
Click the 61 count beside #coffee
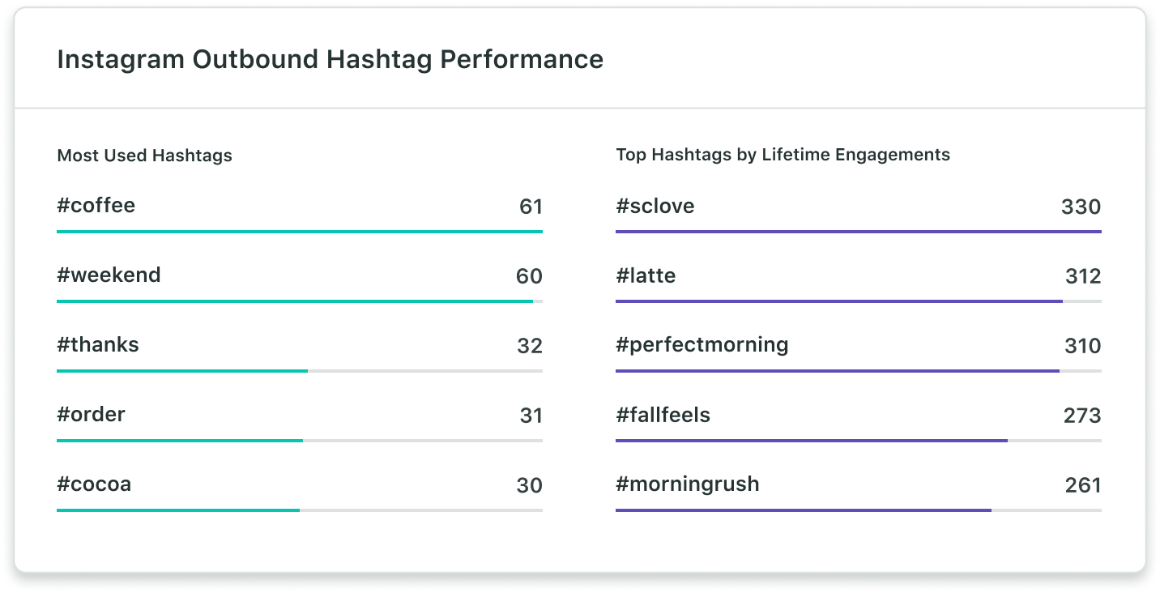531,207
